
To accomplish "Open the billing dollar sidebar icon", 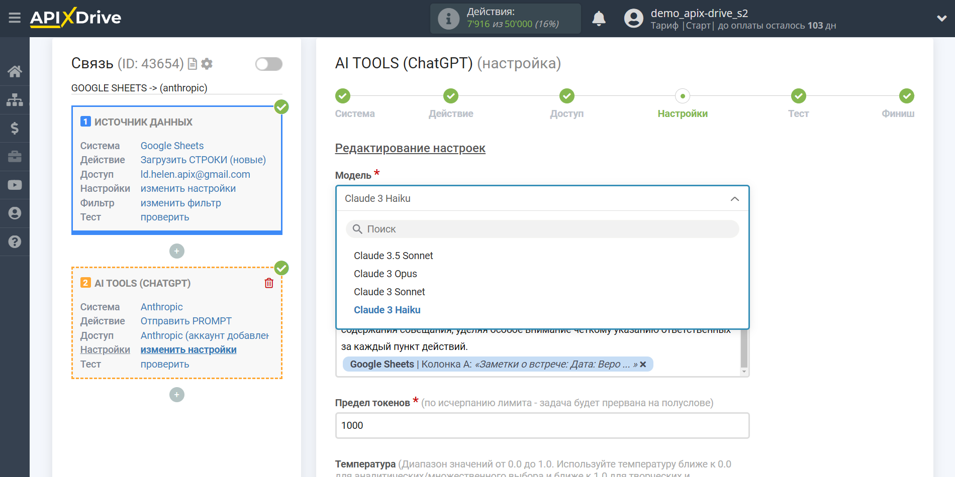I will (15, 128).
